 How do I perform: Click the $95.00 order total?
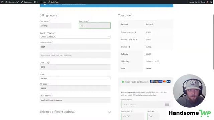[x=148, y=69]
